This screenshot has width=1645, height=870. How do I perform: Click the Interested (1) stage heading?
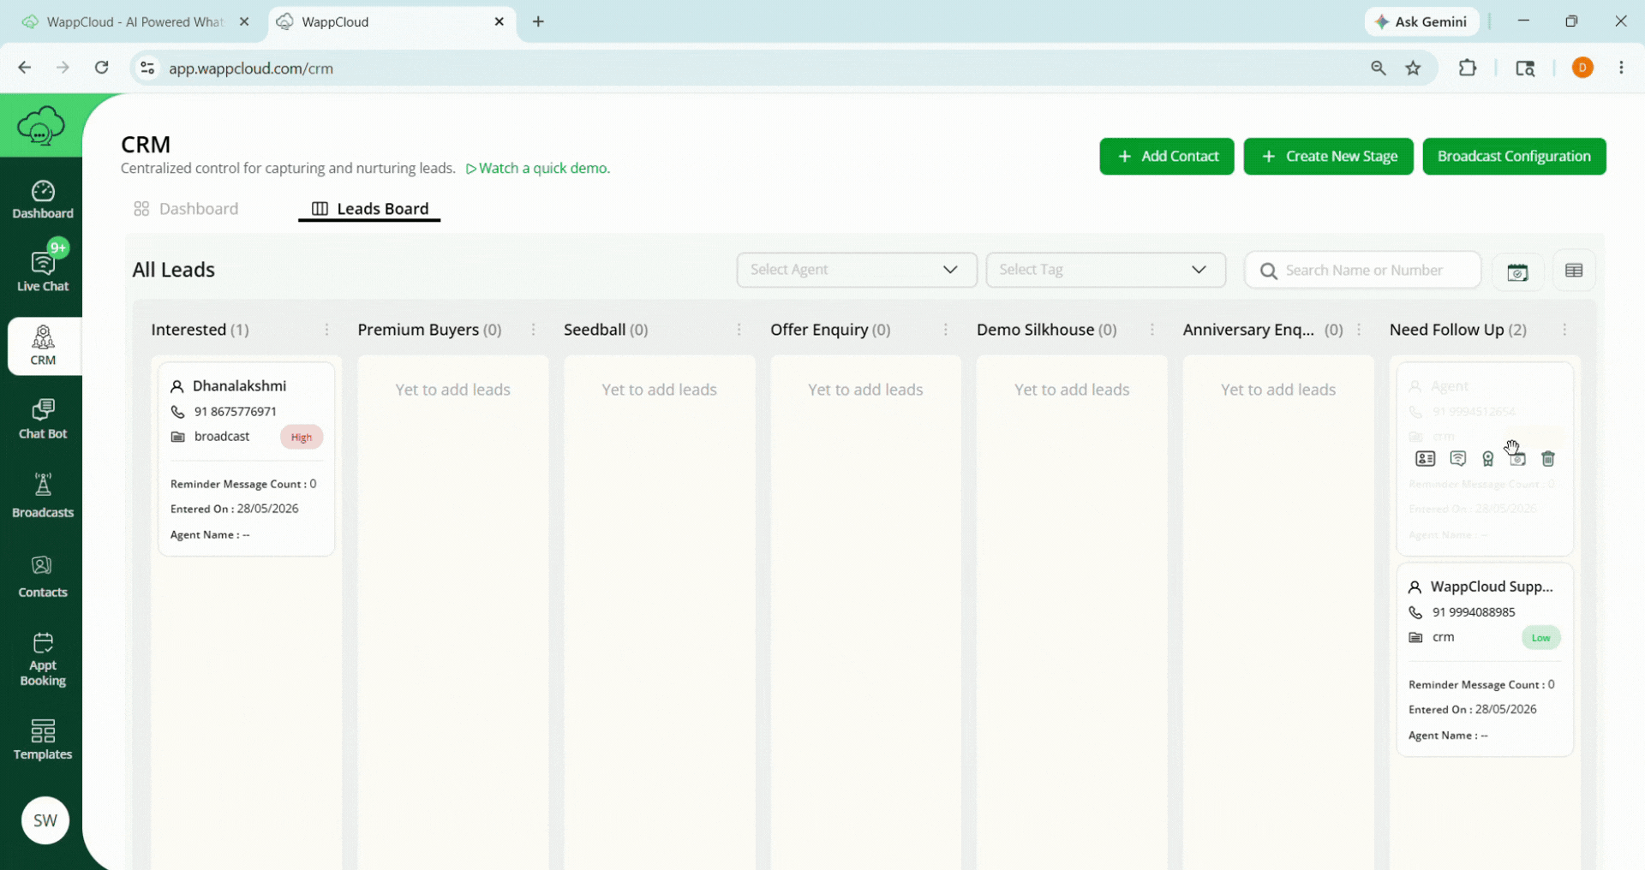200,330
